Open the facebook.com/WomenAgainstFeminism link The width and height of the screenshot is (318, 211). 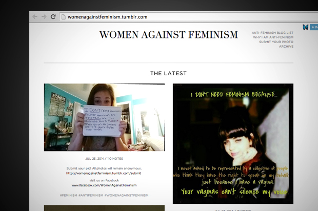click(x=104, y=185)
